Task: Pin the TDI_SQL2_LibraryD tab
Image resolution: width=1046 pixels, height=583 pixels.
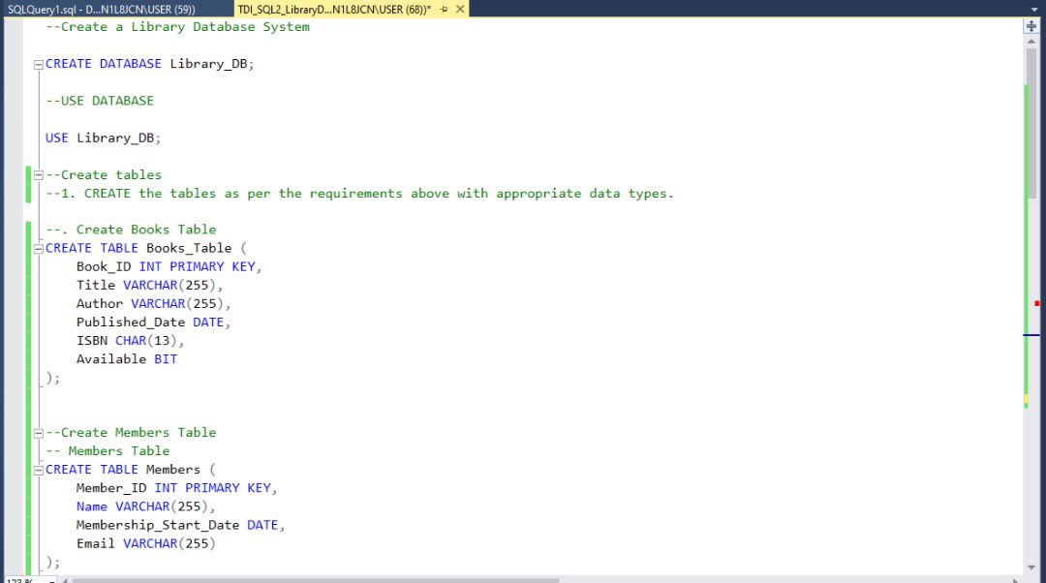Action: (445, 10)
